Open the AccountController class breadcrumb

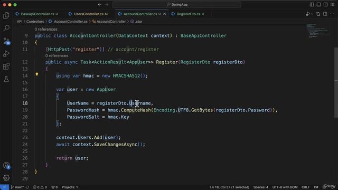tap(109, 22)
